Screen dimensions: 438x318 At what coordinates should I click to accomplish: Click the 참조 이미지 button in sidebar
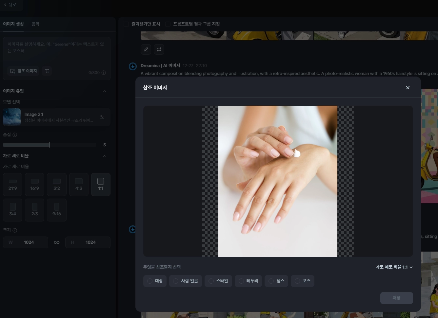[x=23, y=71]
